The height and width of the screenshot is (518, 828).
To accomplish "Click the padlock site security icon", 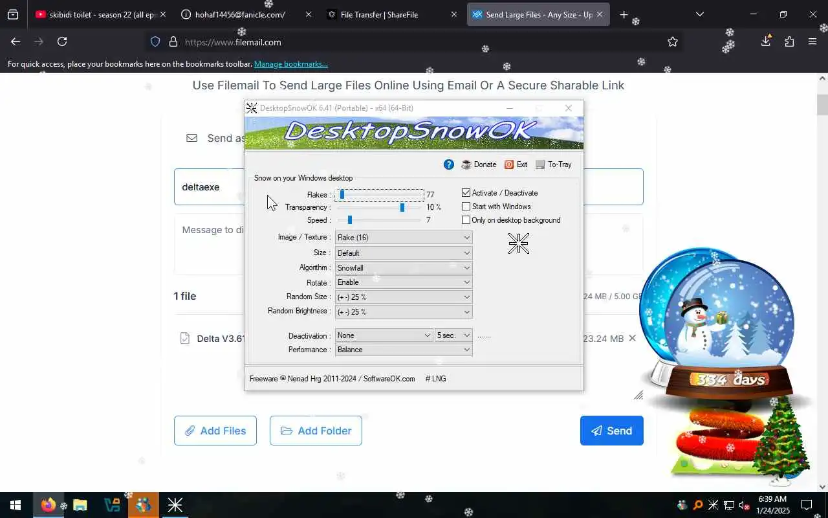I will point(173,41).
